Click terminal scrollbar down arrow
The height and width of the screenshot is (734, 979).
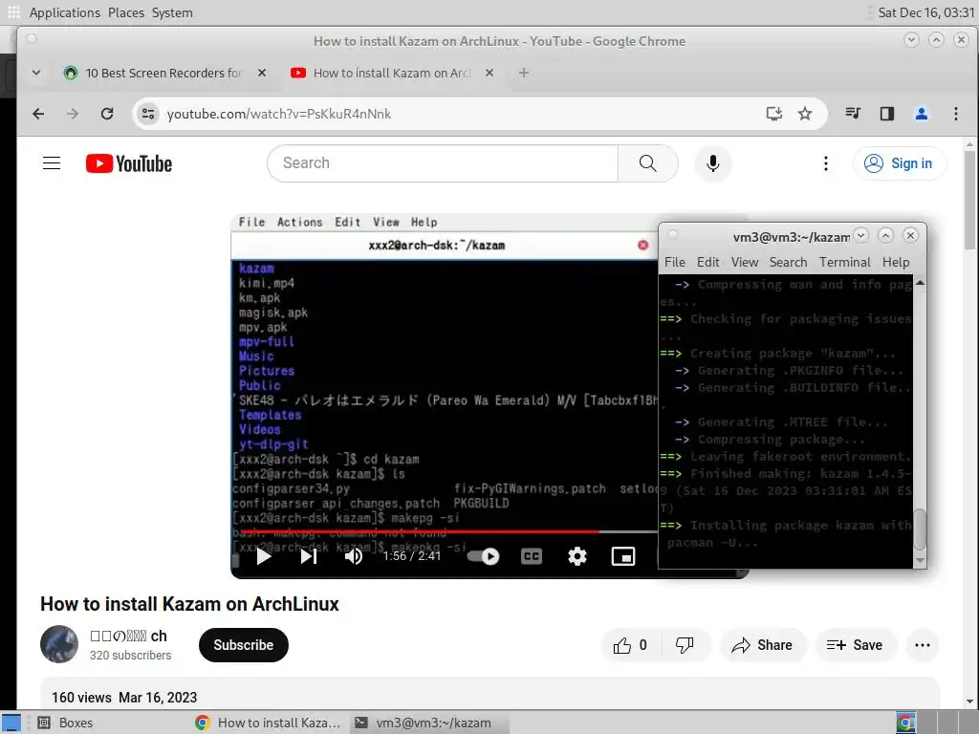coord(920,560)
